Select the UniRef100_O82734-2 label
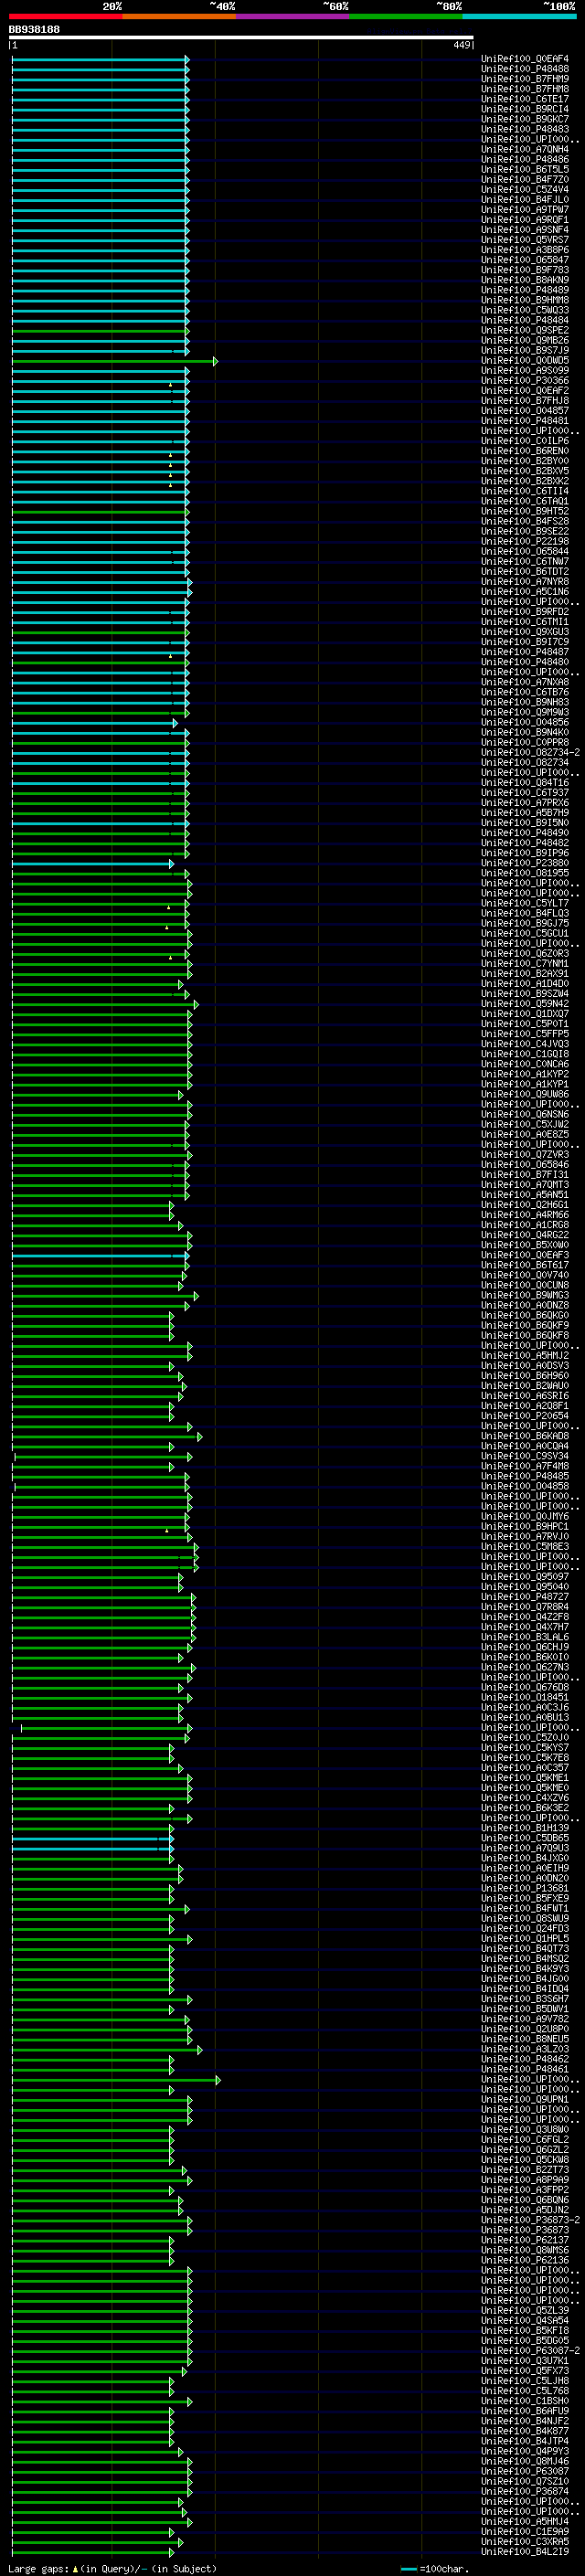Viewport: 585px width, 2576px height. [x=530, y=752]
